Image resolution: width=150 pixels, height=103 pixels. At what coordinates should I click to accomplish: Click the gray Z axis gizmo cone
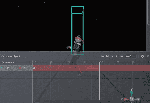coord(137,99)
